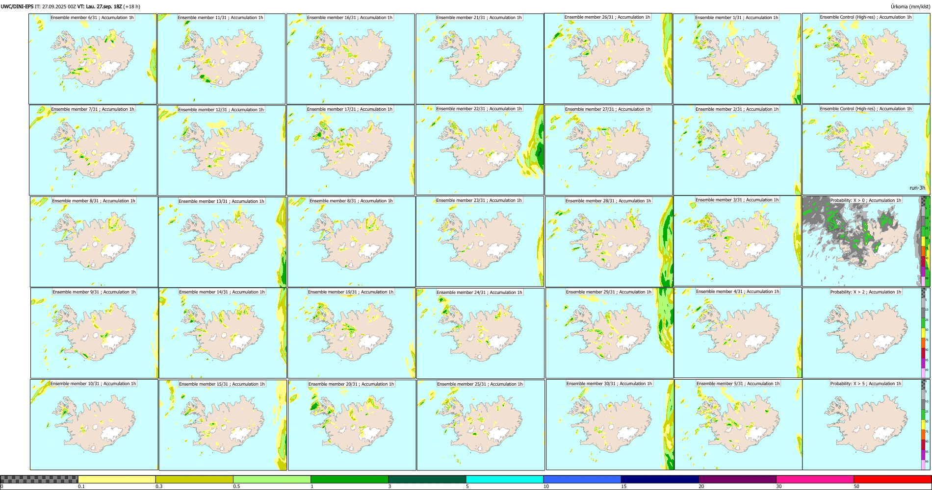Open the Ensemble member 10/31 precipitation map
The height and width of the screenshot is (490, 932).
tap(94, 425)
